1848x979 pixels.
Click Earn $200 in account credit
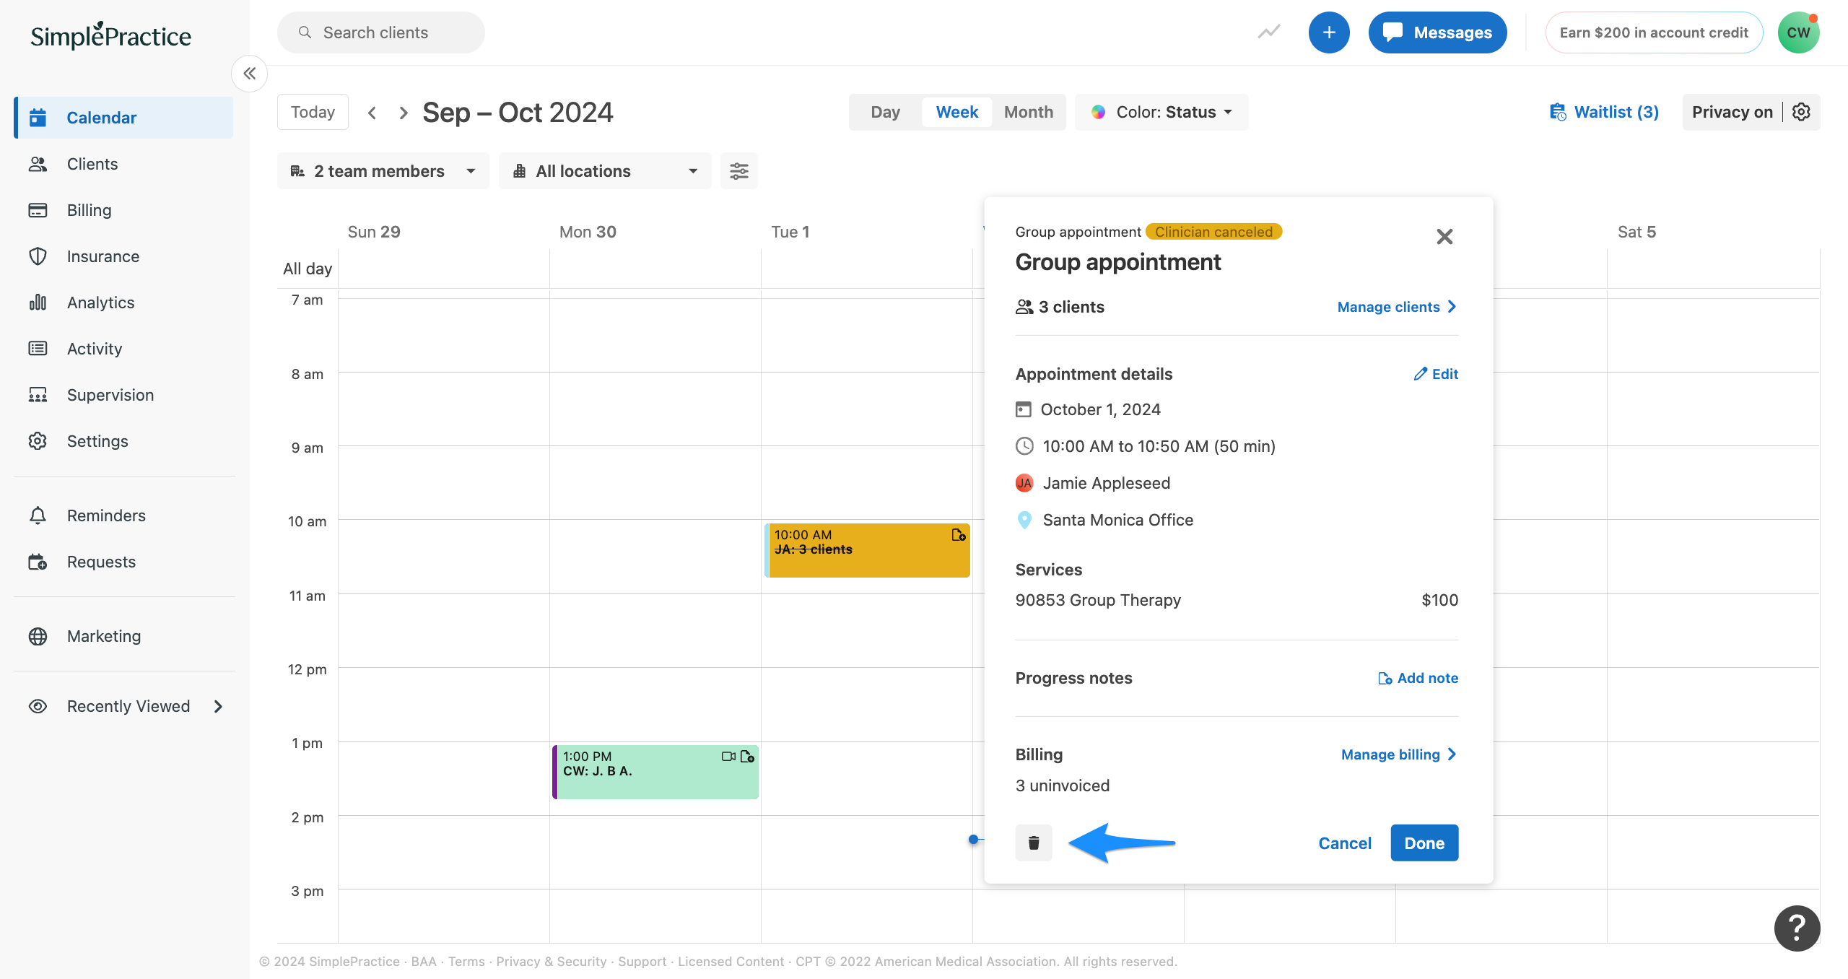click(1654, 32)
